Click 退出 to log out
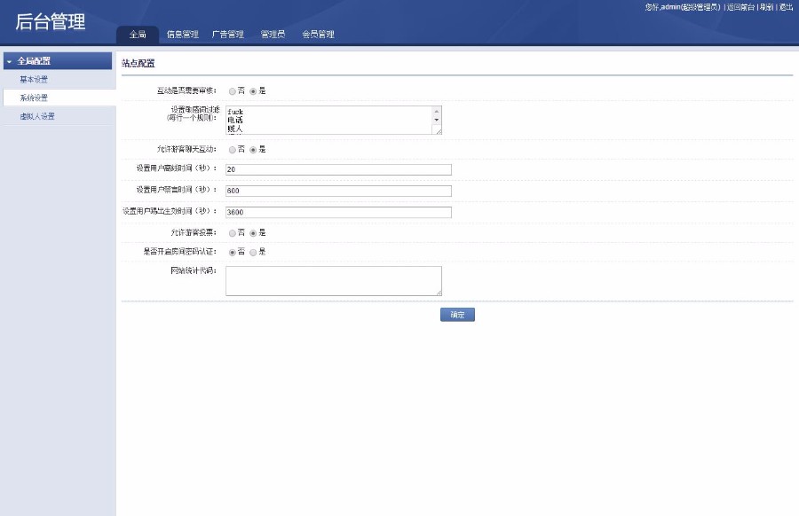The width and height of the screenshot is (799, 516). click(786, 7)
